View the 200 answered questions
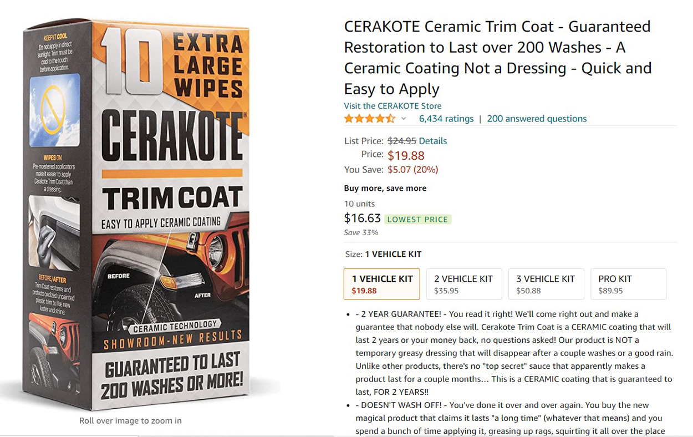Screen dimensions: 693x437 point(536,119)
